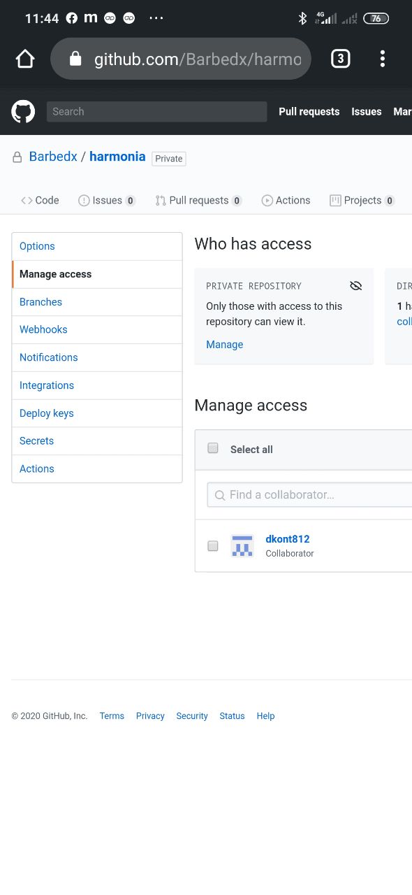Viewport: 412px width, 895px height.
Task: Open the browser three-dot menu
Action: (x=382, y=59)
